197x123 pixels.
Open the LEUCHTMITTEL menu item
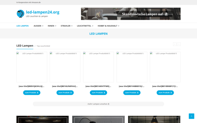tap(84, 26)
